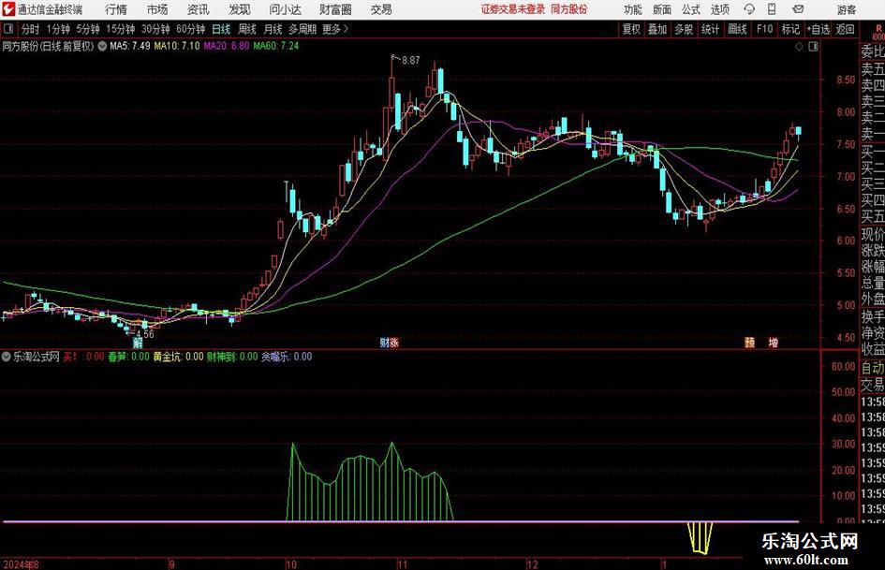This screenshot has width=885, height=570.
Task: Click the 统计 statistics button
Action: pos(710,29)
